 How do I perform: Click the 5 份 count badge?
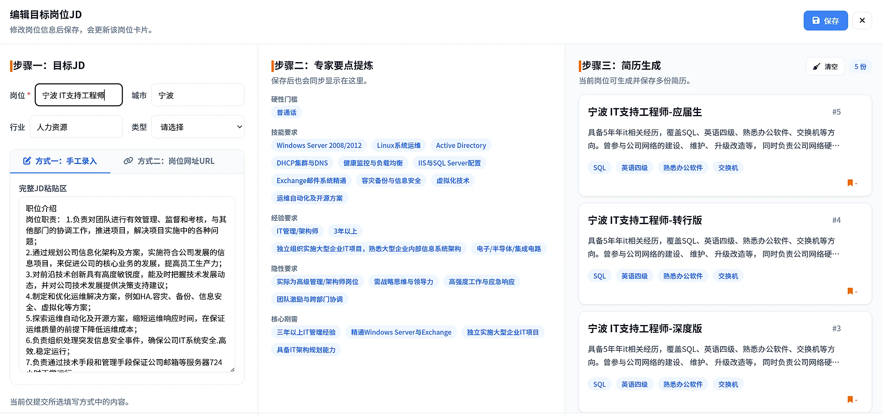[860, 67]
